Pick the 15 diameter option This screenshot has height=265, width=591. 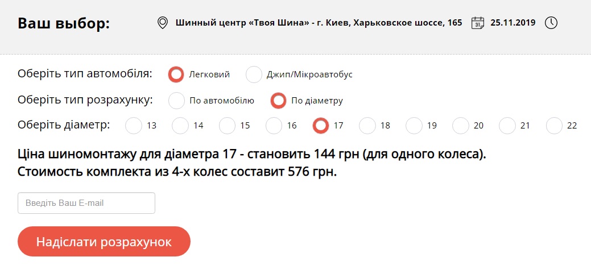click(x=228, y=126)
